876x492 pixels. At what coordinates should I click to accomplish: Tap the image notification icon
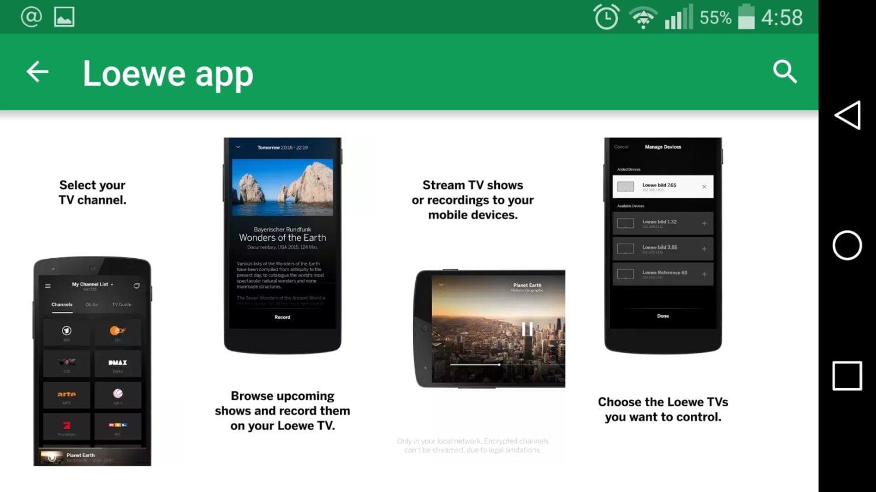64,17
